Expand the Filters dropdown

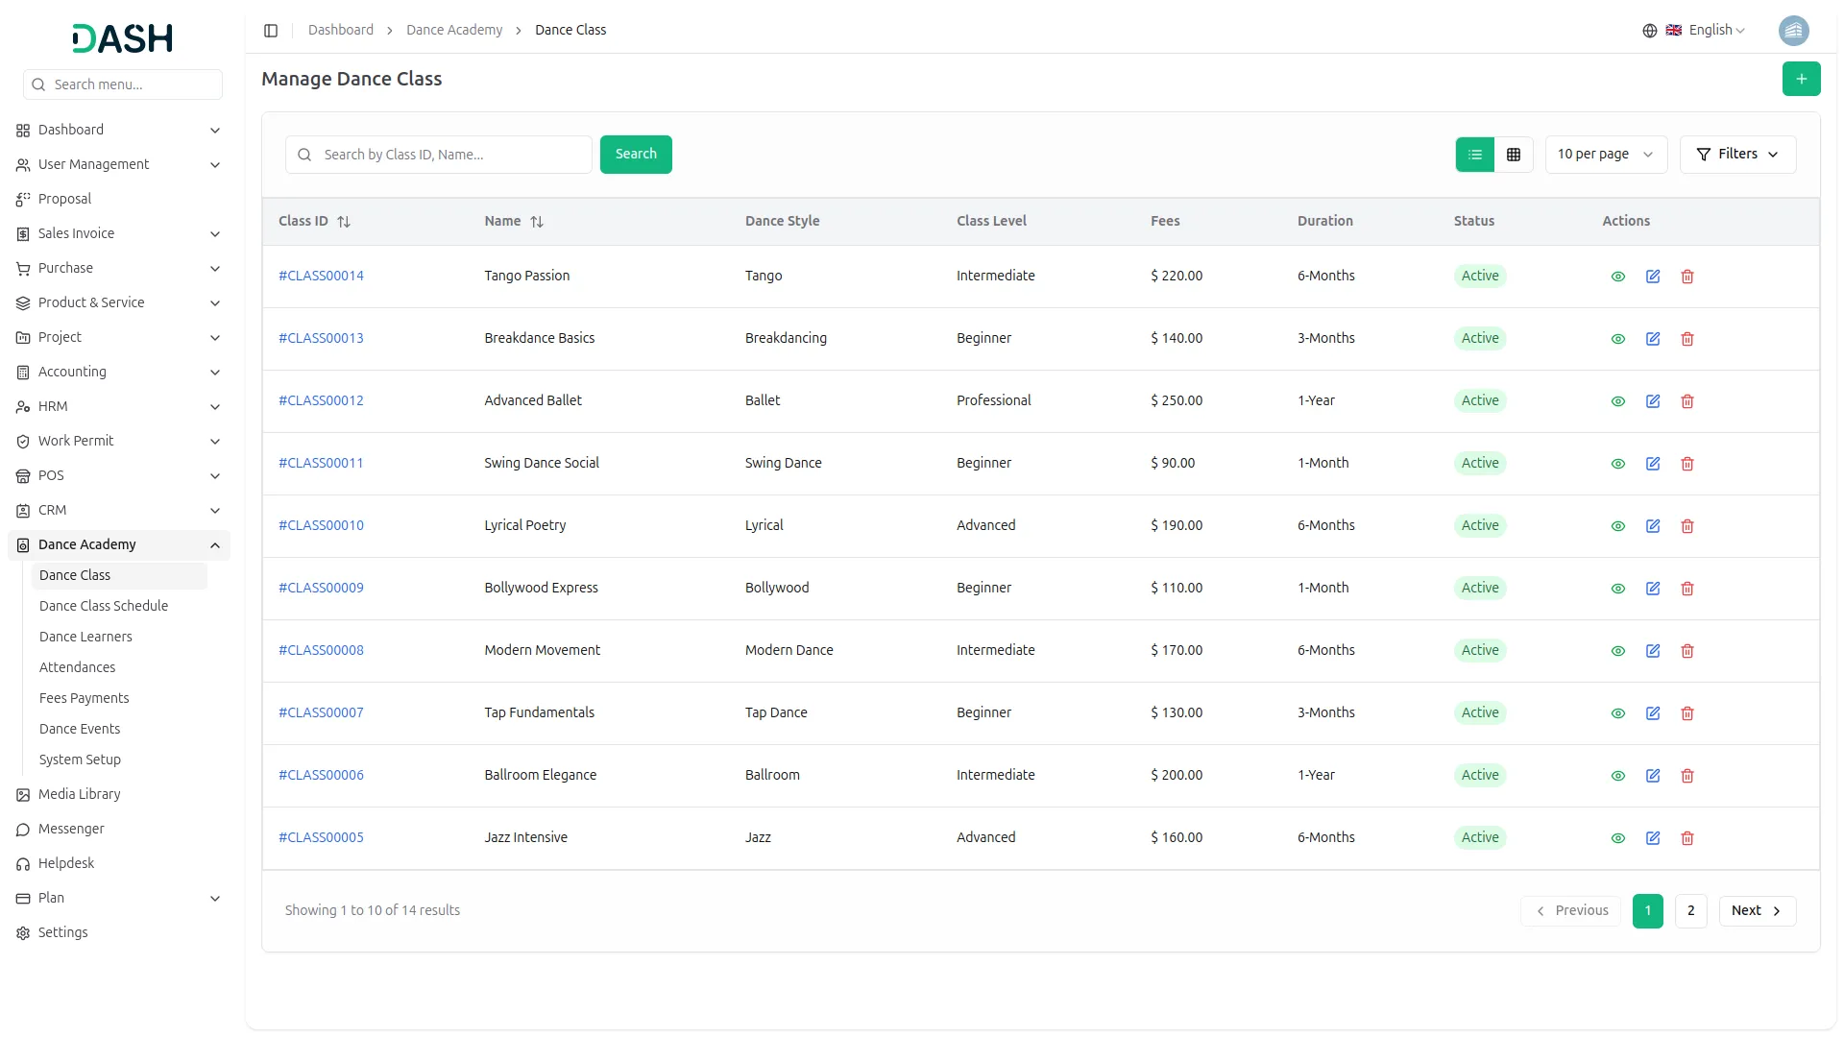1736,155
